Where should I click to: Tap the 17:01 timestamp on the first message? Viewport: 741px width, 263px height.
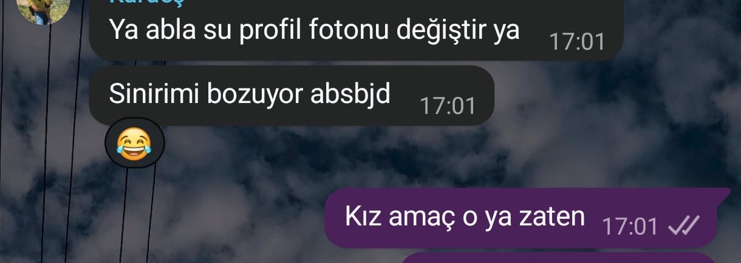coord(577,42)
